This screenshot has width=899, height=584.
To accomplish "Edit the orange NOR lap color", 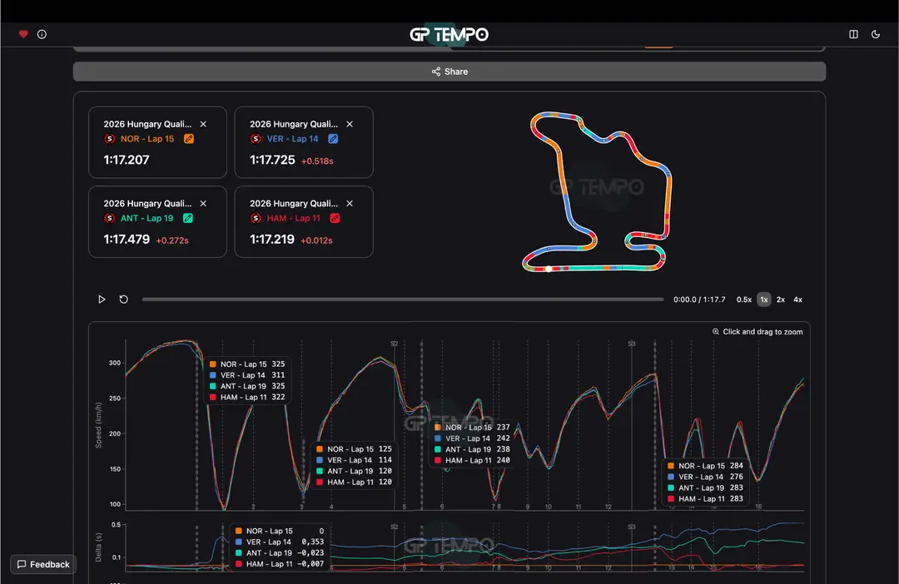I will tap(189, 139).
